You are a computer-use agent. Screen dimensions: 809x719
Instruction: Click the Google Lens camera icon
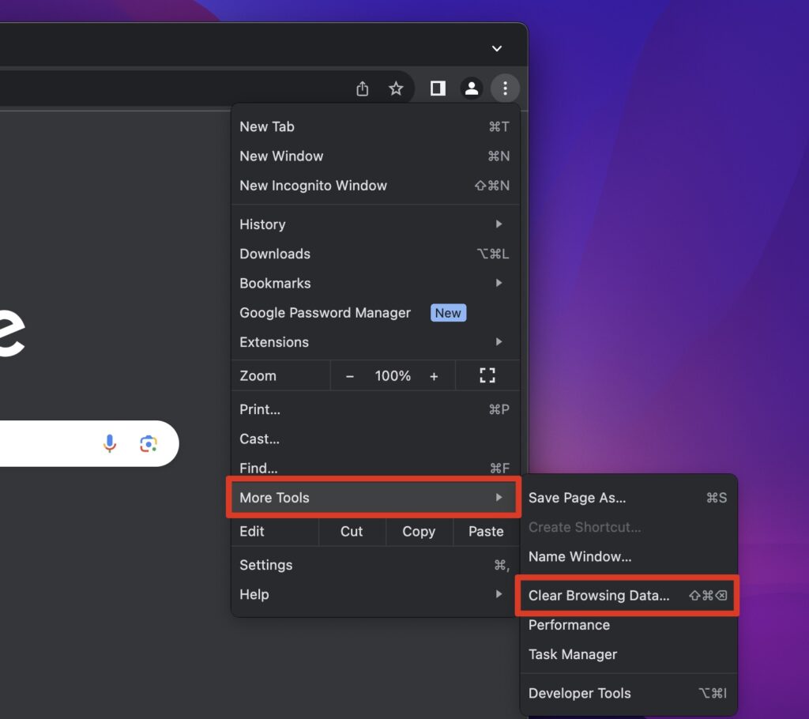point(149,444)
